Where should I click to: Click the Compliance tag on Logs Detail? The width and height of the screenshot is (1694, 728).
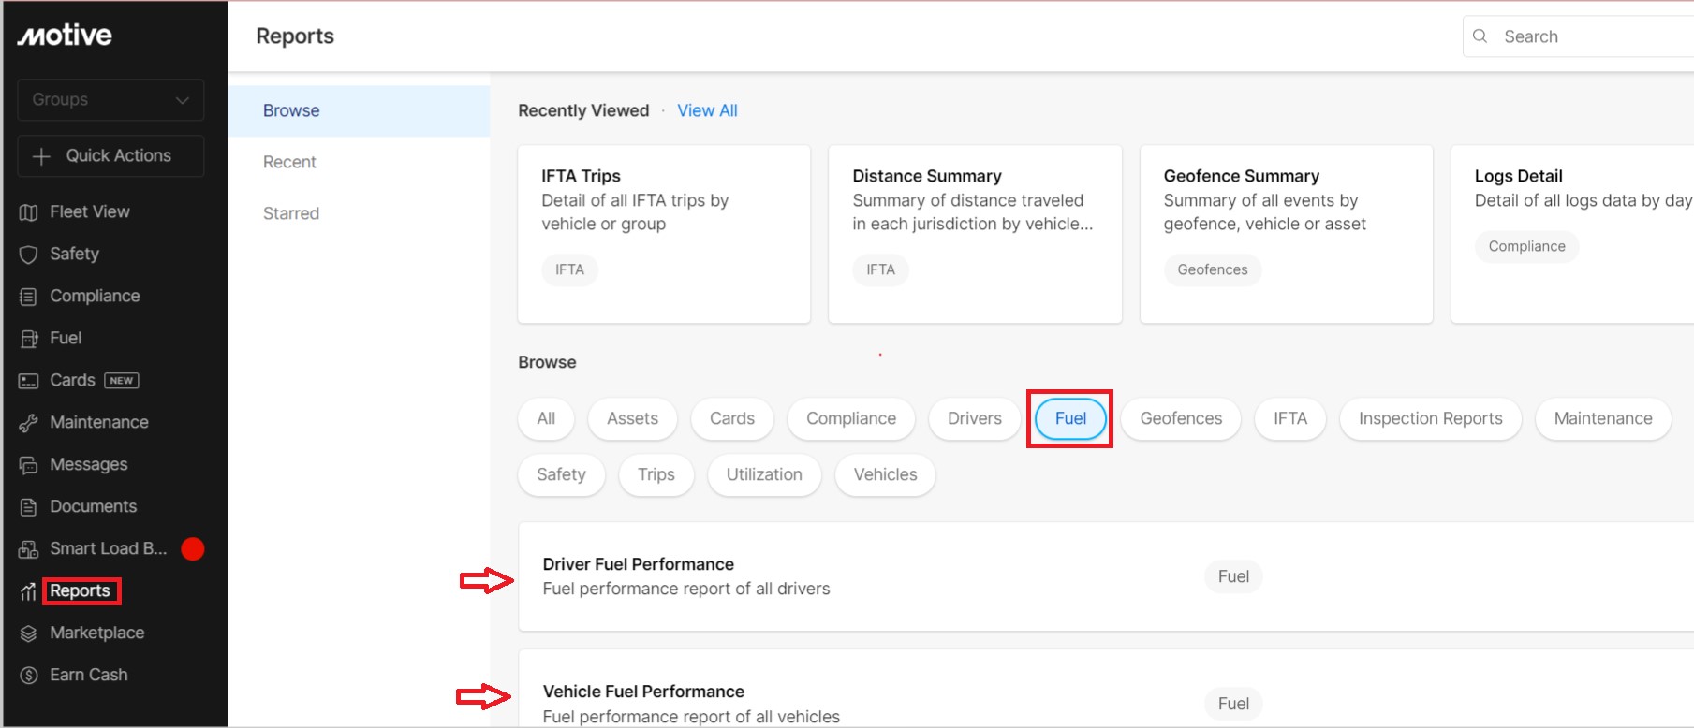(x=1527, y=247)
